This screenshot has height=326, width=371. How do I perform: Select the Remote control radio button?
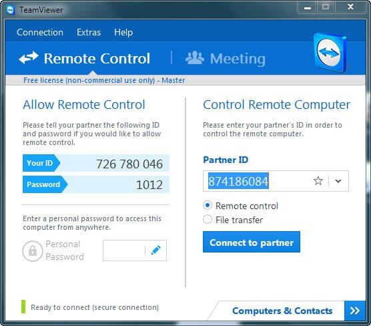click(x=208, y=205)
